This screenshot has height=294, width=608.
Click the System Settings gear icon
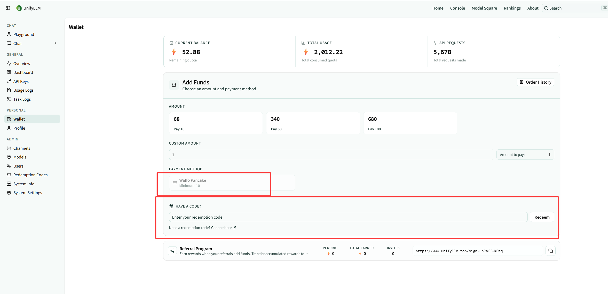[x=9, y=193]
